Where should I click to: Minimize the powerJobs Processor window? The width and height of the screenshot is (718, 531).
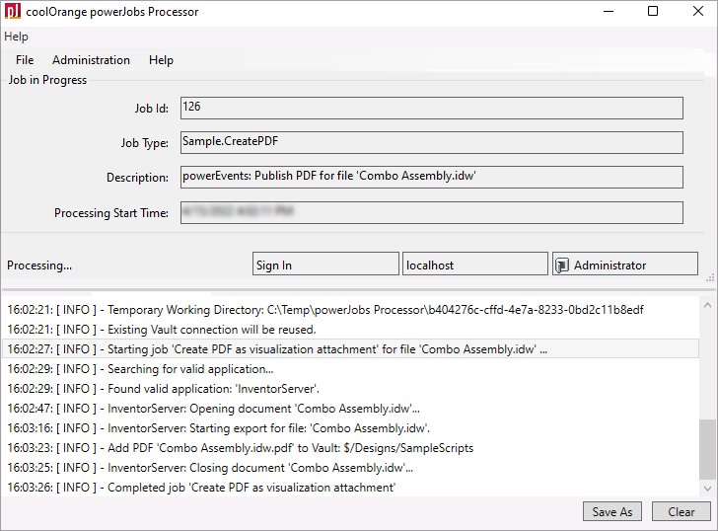[609, 11]
